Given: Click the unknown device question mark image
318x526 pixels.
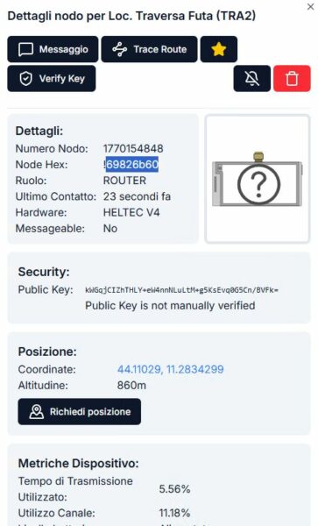Looking at the screenshot, I should click(258, 179).
